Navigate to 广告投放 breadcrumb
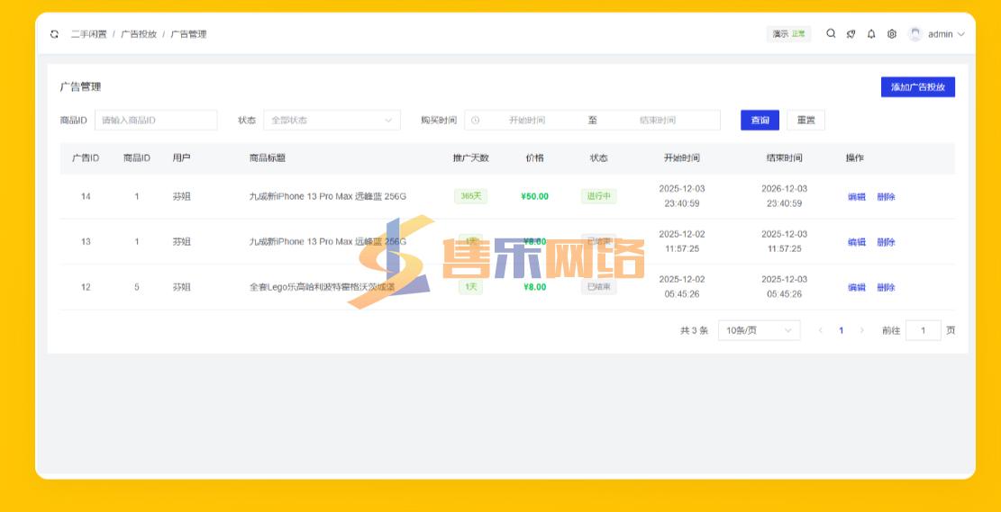This screenshot has width=1001, height=512. coord(139,34)
